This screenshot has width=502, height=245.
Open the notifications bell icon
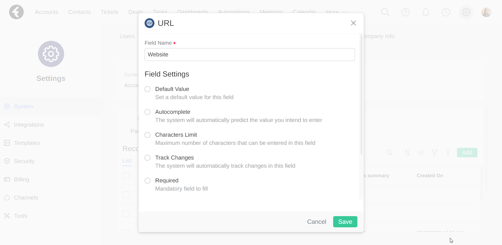pyautogui.click(x=426, y=12)
